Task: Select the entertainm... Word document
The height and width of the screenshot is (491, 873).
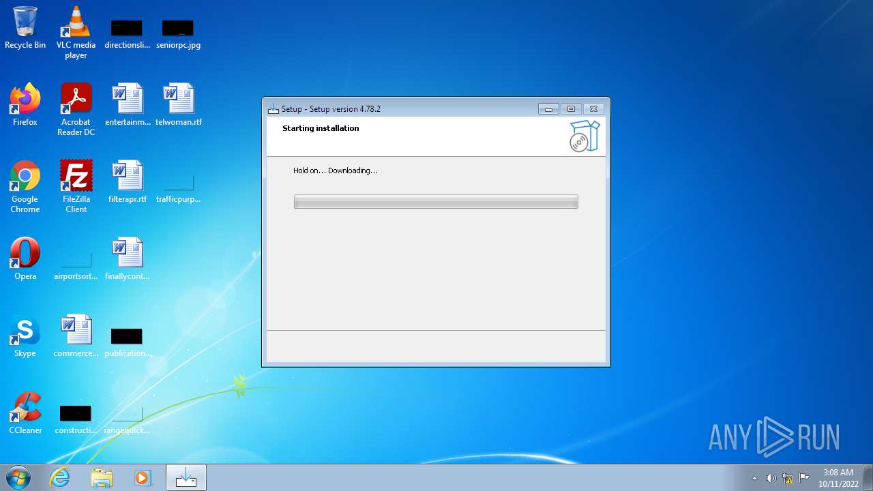Action: pyautogui.click(x=128, y=105)
